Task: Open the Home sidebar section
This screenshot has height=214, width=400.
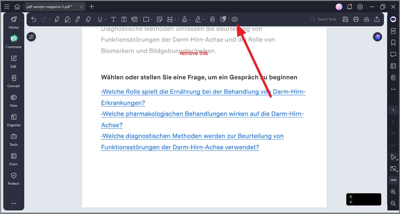Action: click(14, 22)
